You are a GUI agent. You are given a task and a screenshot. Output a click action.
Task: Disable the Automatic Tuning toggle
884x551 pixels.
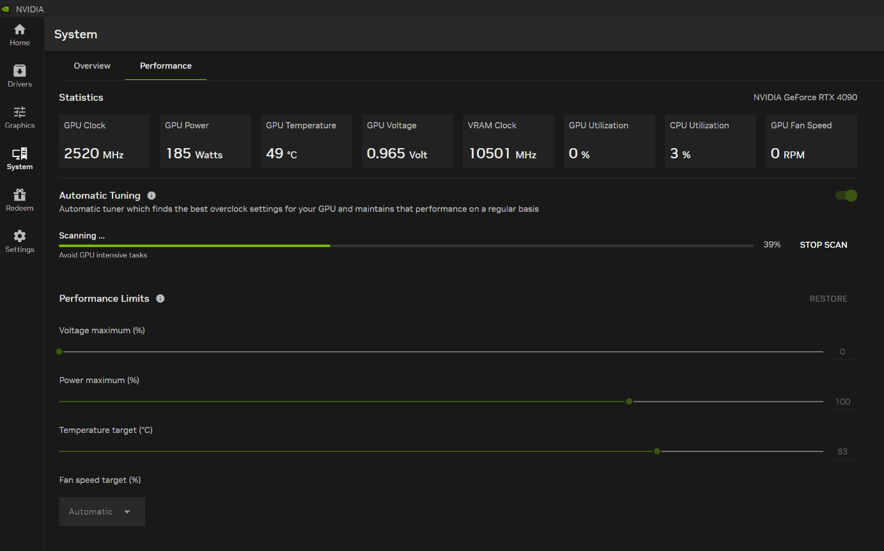click(x=846, y=195)
